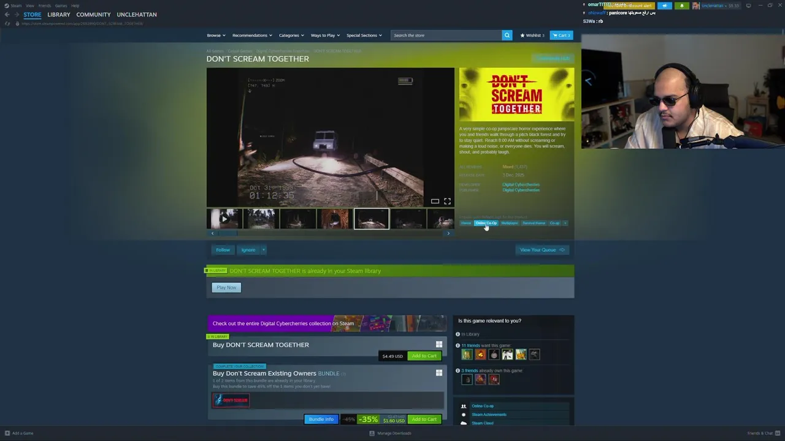Click the Community Hub button
Screen dimensions: 785x441
552,58
